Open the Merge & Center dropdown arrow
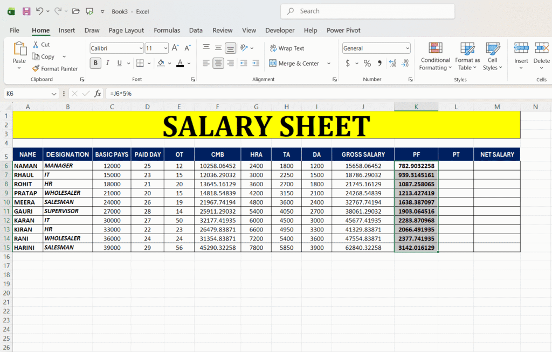The height and width of the screenshot is (352, 552). 329,64
